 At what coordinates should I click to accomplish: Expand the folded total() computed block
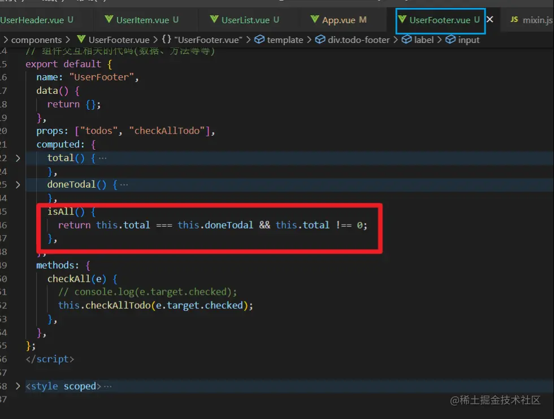coord(18,158)
